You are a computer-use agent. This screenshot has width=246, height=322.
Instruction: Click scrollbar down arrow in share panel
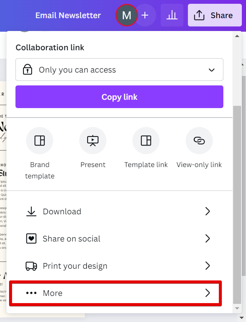click(237, 308)
